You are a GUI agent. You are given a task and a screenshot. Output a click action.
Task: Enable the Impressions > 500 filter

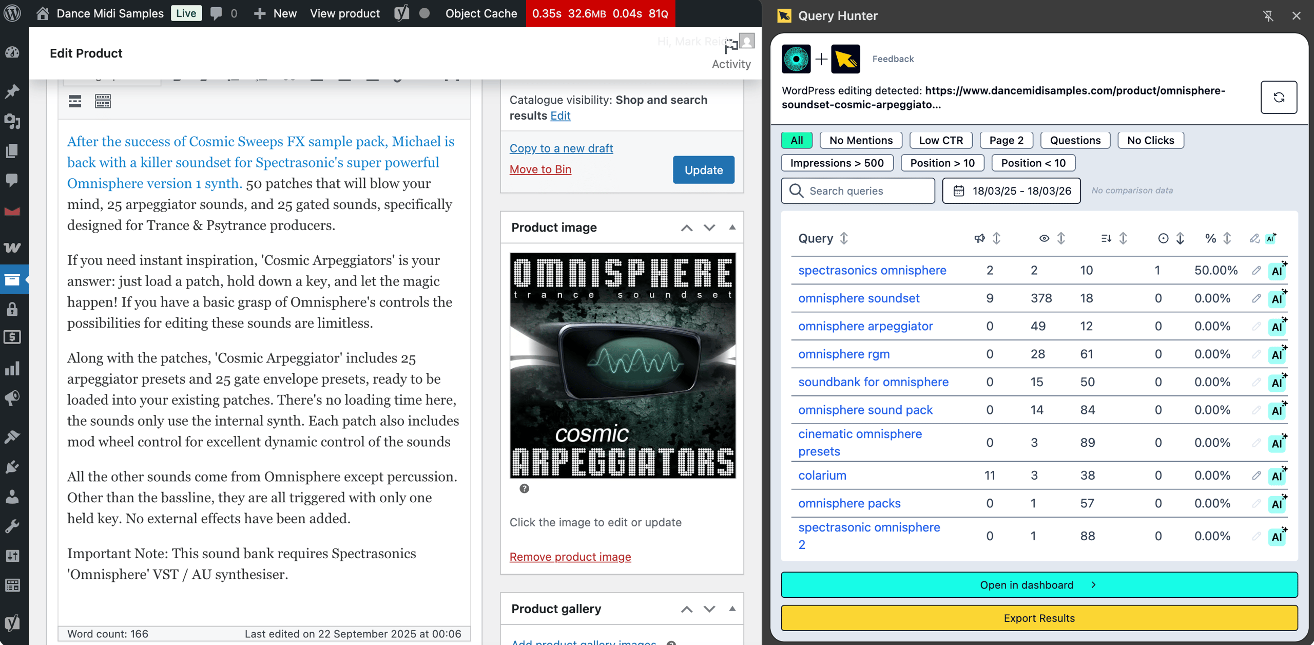[x=837, y=163]
